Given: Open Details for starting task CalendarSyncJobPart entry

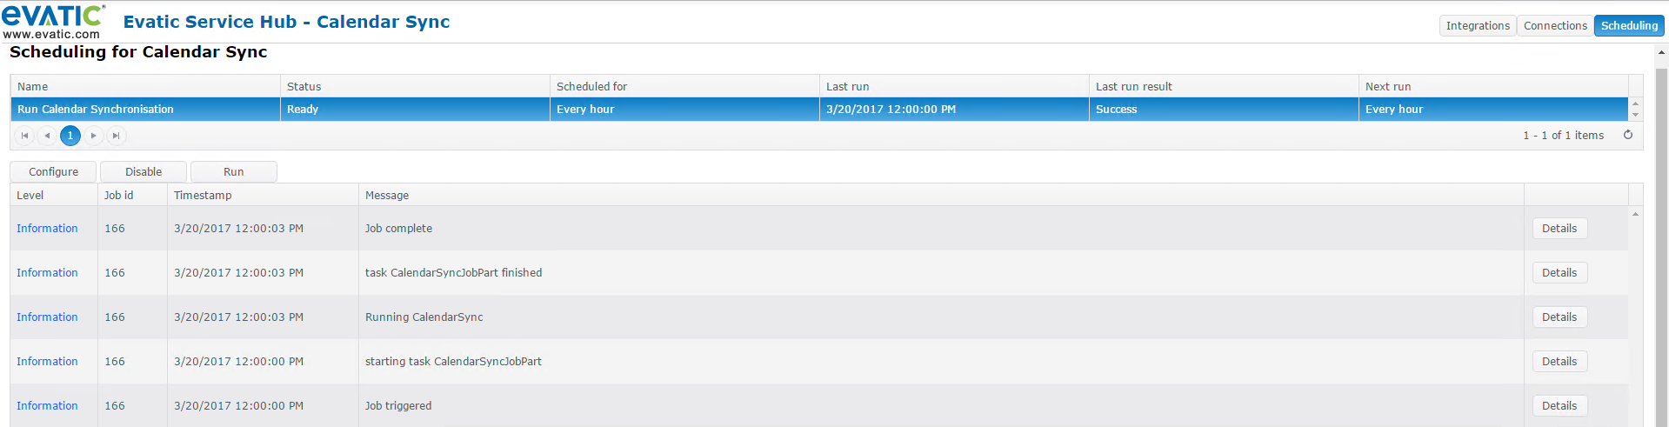Looking at the screenshot, I should tap(1559, 362).
